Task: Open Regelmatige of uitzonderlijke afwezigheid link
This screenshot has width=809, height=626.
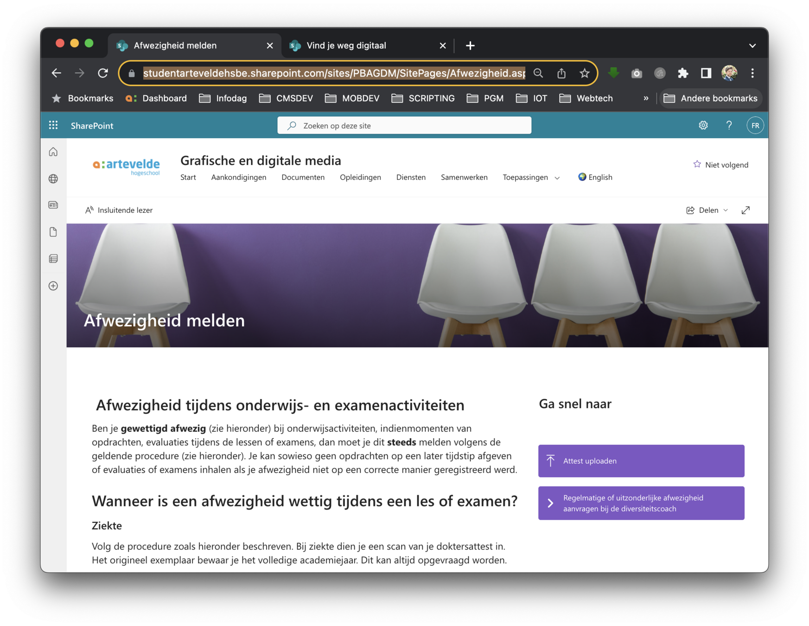Action: tap(641, 503)
